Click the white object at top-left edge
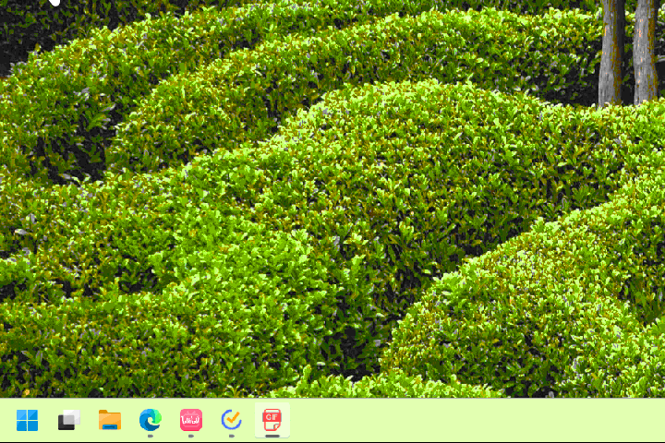665x443 pixels. [x=55, y=3]
